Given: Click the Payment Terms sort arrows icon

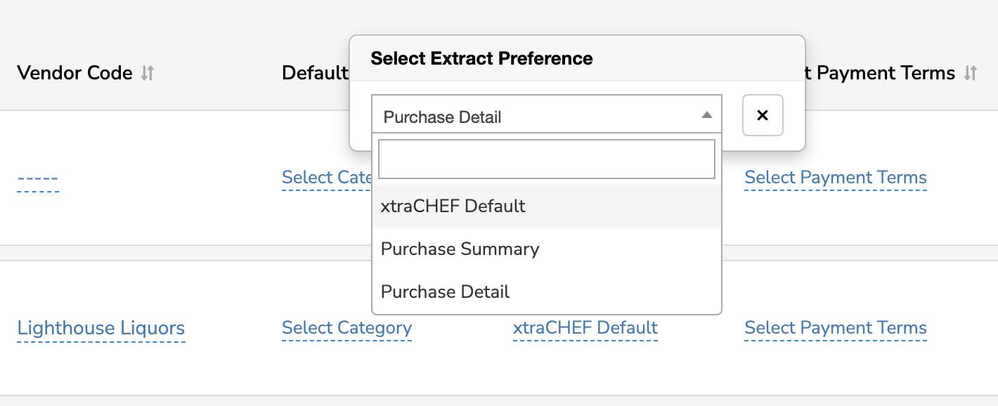Looking at the screenshot, I should click(971, 73).
